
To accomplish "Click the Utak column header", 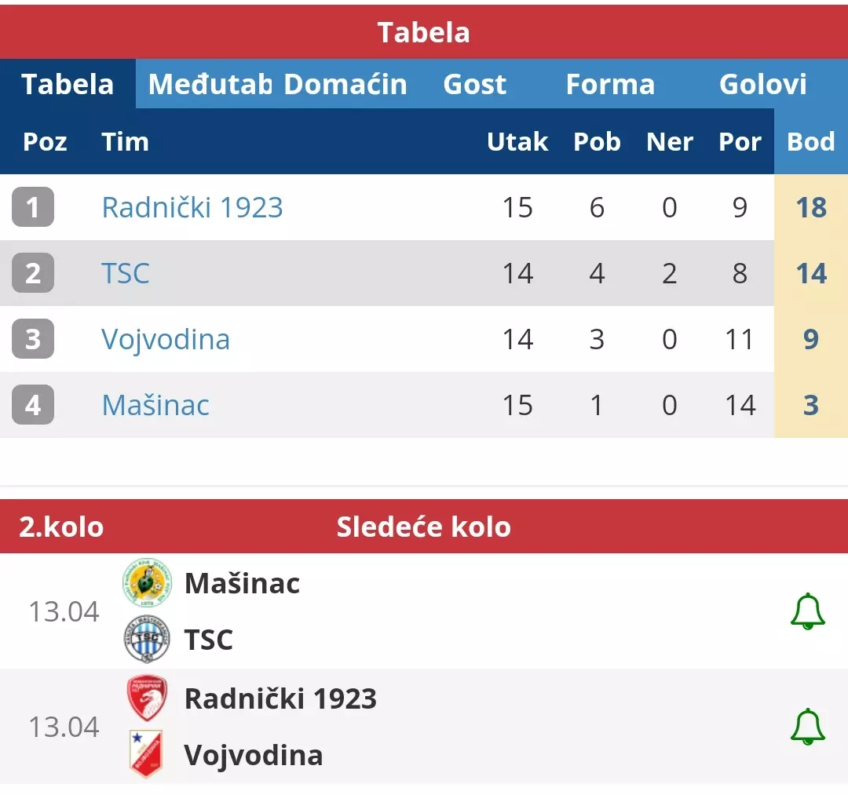I will tap(517, 142).
